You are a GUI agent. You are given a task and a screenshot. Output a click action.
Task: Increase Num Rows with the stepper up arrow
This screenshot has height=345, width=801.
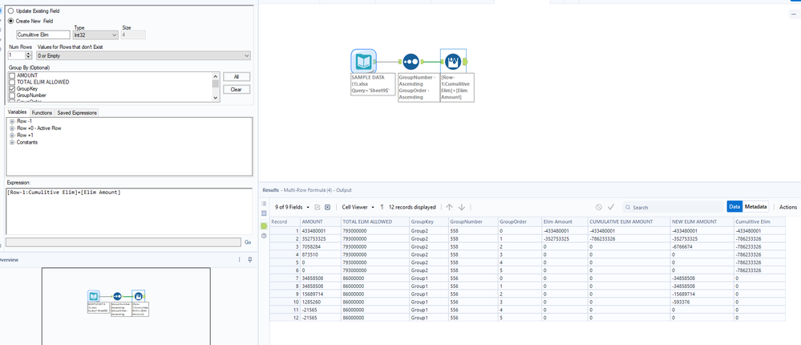click(29, 53)
